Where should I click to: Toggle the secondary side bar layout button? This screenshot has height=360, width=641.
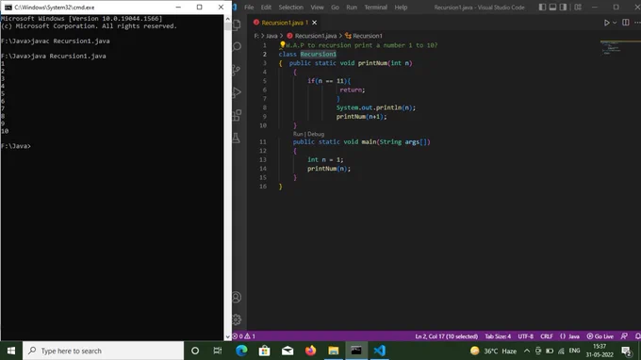click(563, 7)
